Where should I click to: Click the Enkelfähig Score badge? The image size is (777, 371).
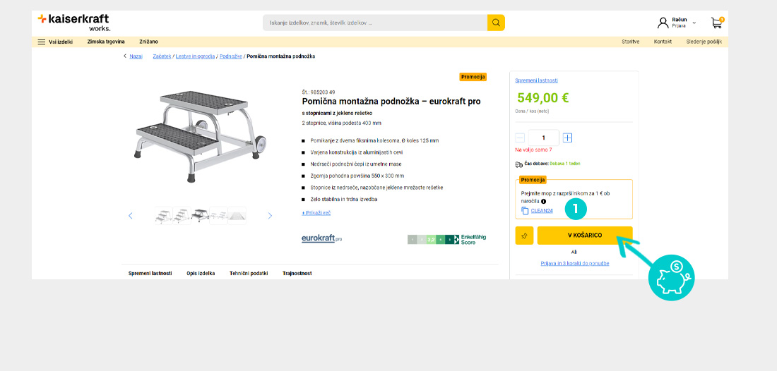click(x=446, y=239)
